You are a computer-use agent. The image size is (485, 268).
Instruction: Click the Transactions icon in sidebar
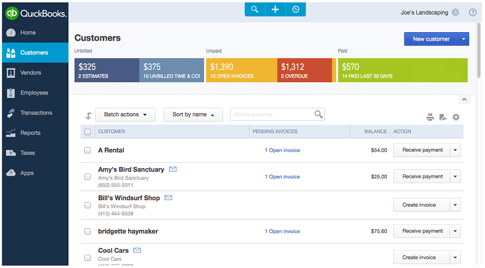11,113
